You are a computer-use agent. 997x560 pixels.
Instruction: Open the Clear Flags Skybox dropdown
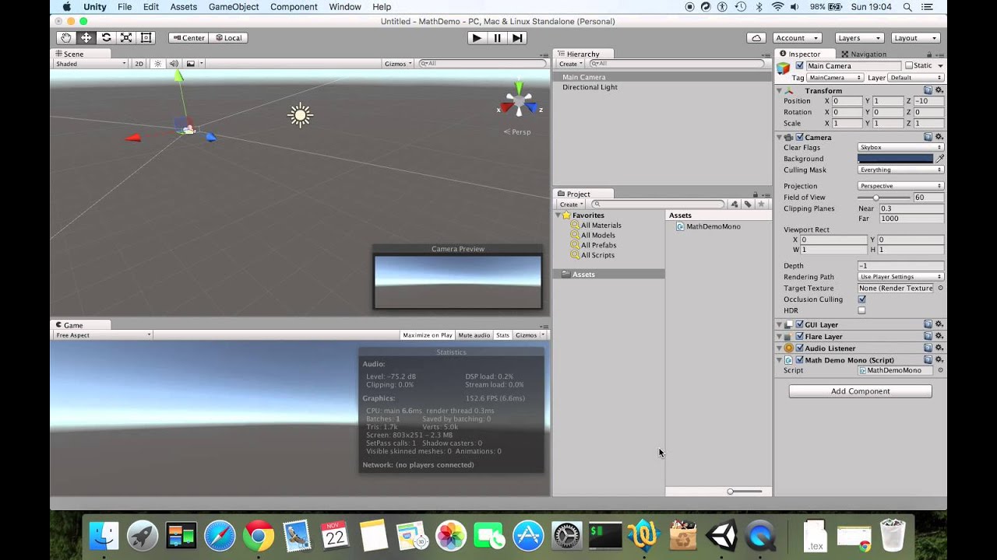900,147
